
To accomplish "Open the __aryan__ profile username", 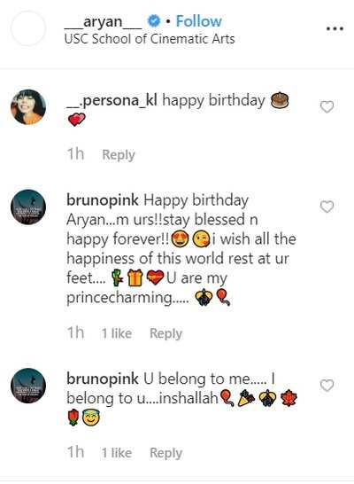I will click(x=104, y=21).
